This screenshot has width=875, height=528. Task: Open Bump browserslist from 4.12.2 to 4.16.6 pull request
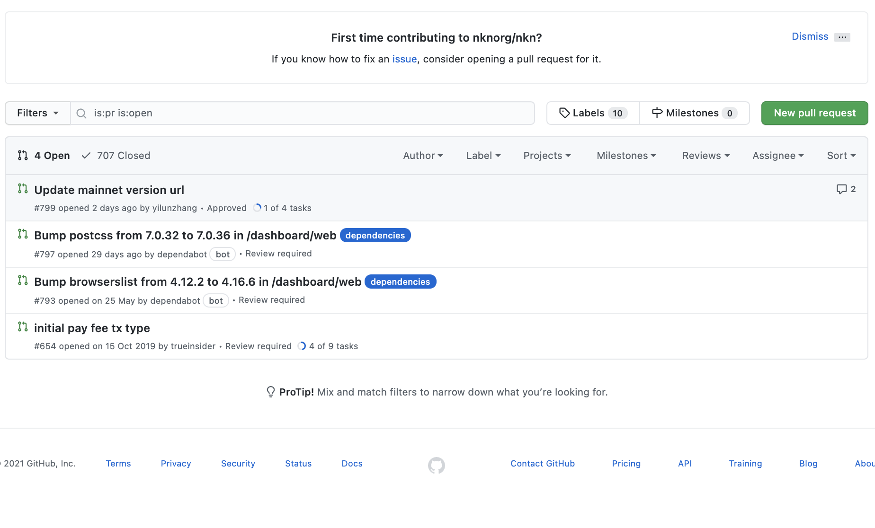pos(198,282)
